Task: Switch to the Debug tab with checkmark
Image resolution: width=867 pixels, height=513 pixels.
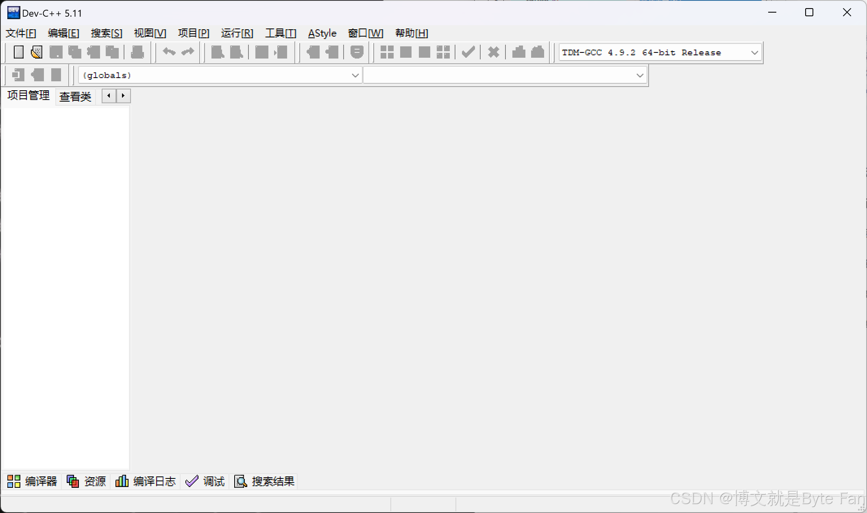Action: pyautogui.click(x=205, y=481)
